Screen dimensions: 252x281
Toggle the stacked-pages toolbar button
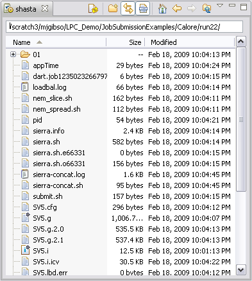[142, 8]
